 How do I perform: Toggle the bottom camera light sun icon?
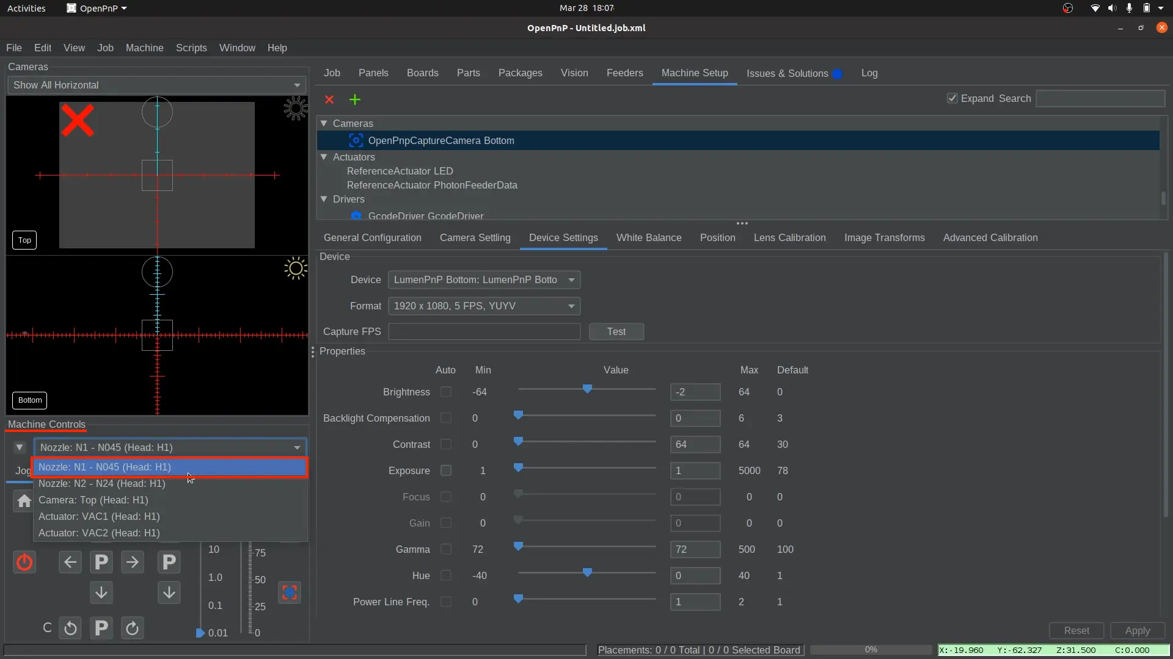tap(296, 268)
